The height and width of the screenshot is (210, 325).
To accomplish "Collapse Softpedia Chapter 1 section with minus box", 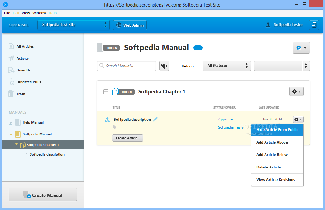I will (x=106, y=91).
